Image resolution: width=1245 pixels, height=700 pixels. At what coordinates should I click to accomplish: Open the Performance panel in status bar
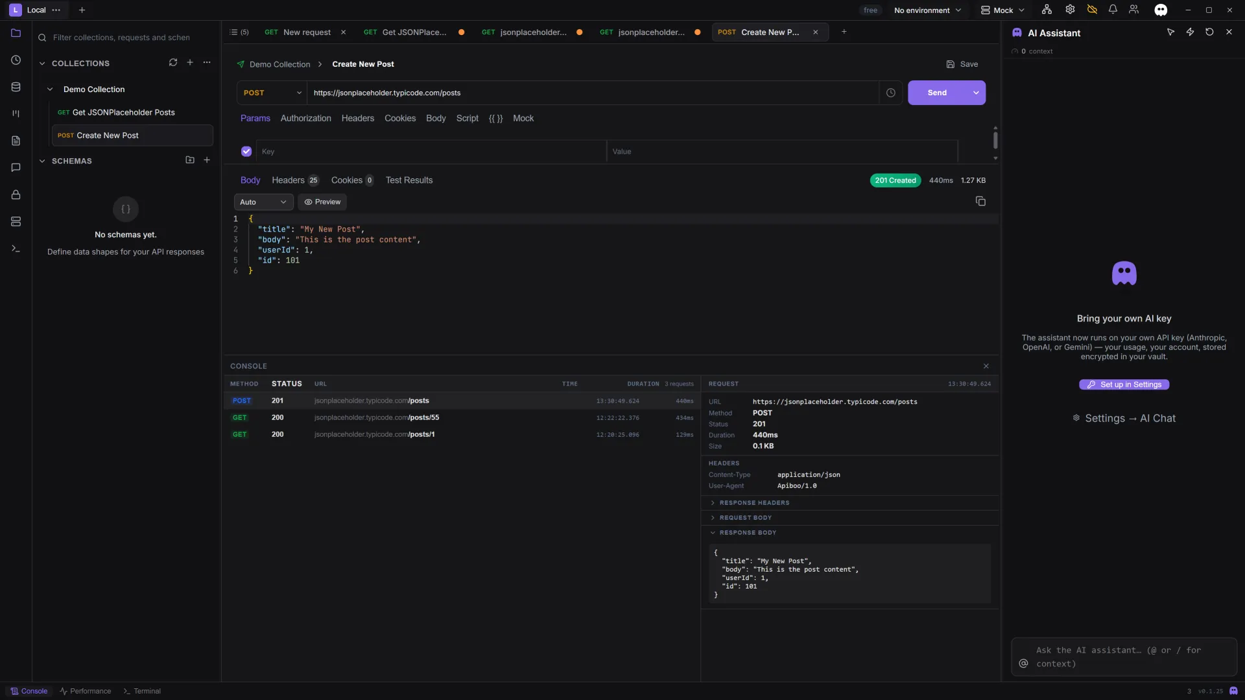point(85,691)
